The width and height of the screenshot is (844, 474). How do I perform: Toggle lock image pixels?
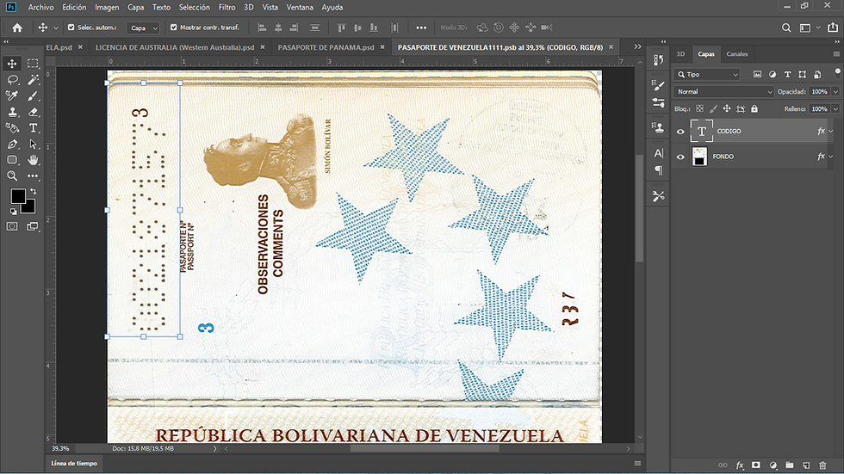click(713, 108)
